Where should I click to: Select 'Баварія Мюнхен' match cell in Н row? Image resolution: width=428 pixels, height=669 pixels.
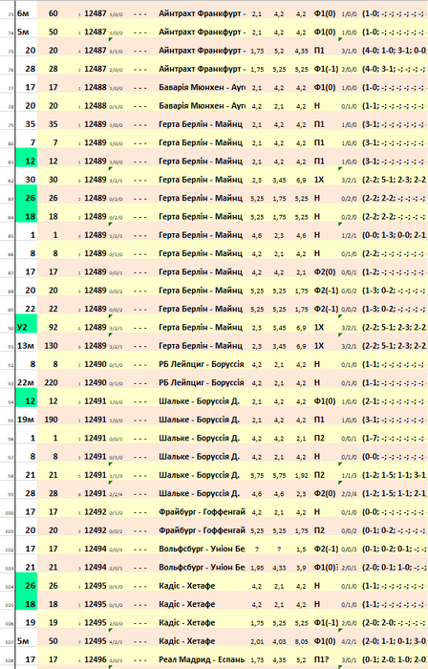coord(202,106)
